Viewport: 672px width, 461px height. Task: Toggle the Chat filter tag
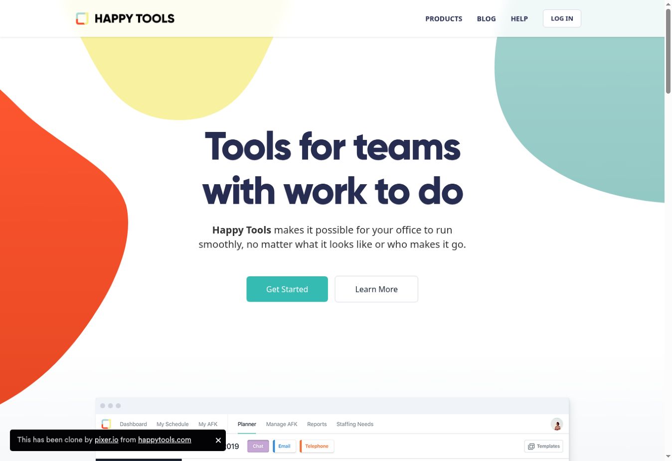click(x=258, y=446)
